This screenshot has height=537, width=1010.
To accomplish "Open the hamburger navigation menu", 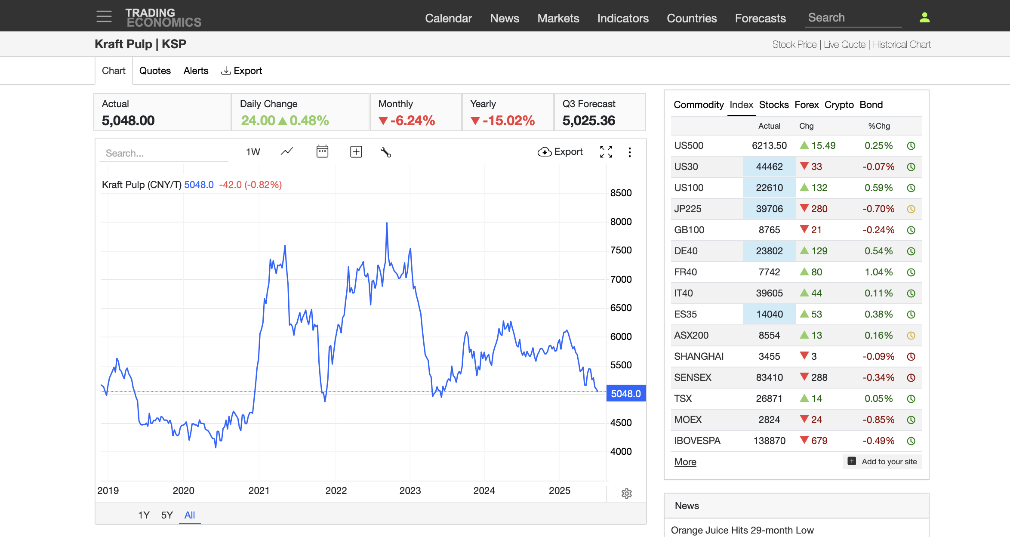I will pyautogui.click(x=104, y=17).
